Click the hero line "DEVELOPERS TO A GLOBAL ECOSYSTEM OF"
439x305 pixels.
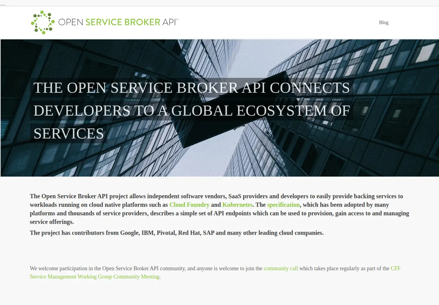[x=191, y=111]
